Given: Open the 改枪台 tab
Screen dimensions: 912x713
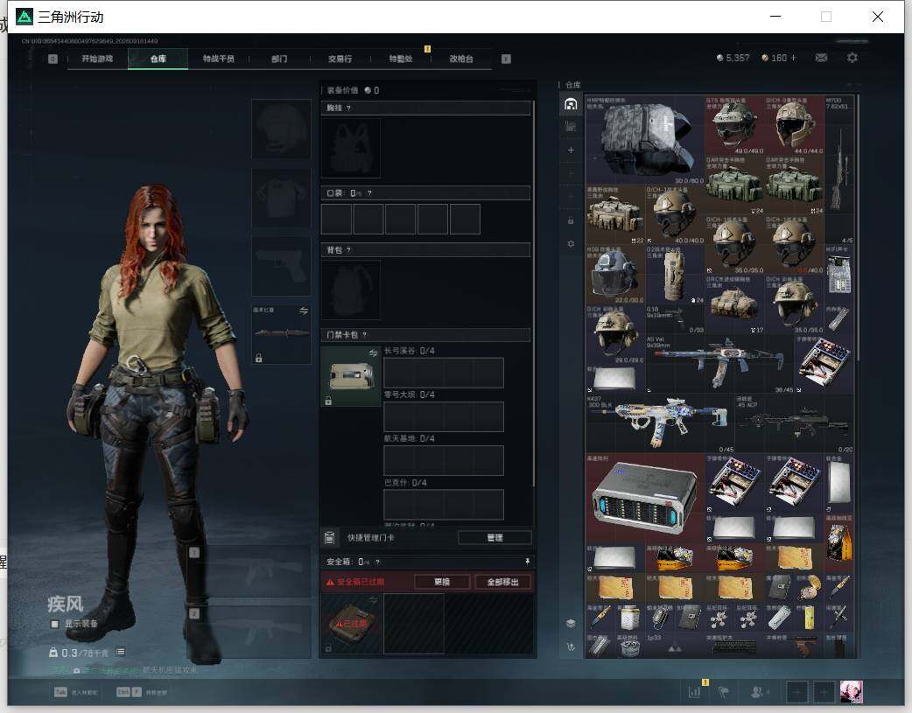Looking at the screenshot, I should pos(461,59).
